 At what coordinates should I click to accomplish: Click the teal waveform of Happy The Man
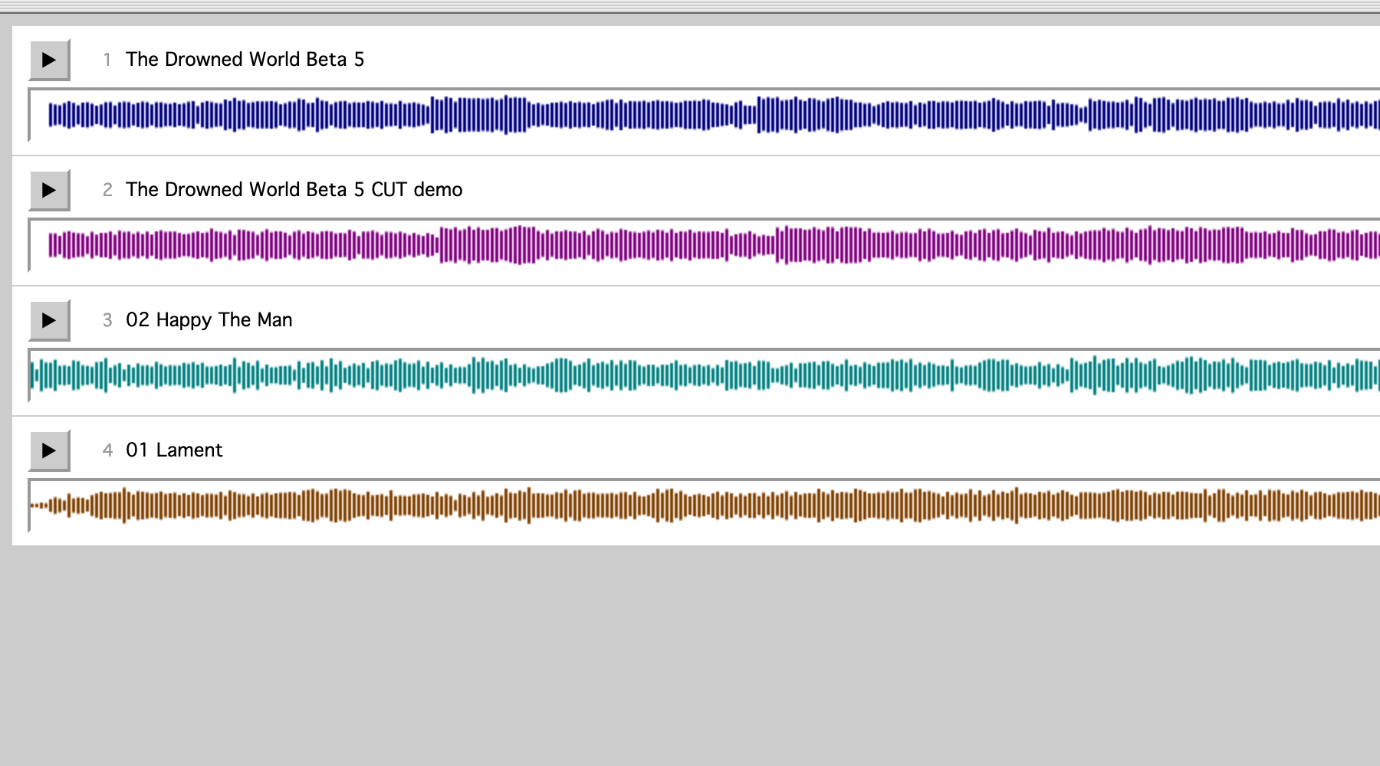[704, 375]
